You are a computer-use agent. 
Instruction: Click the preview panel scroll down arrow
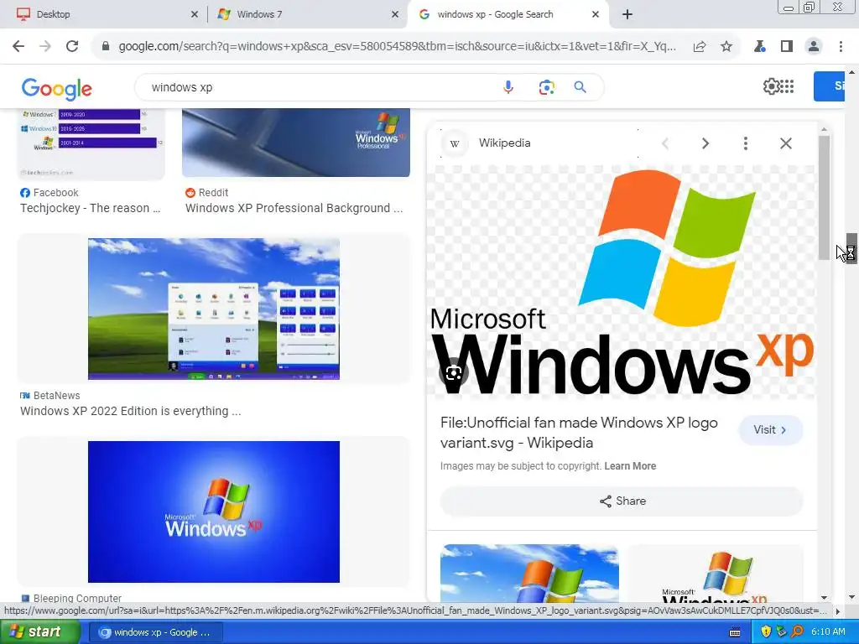(824, 597)
